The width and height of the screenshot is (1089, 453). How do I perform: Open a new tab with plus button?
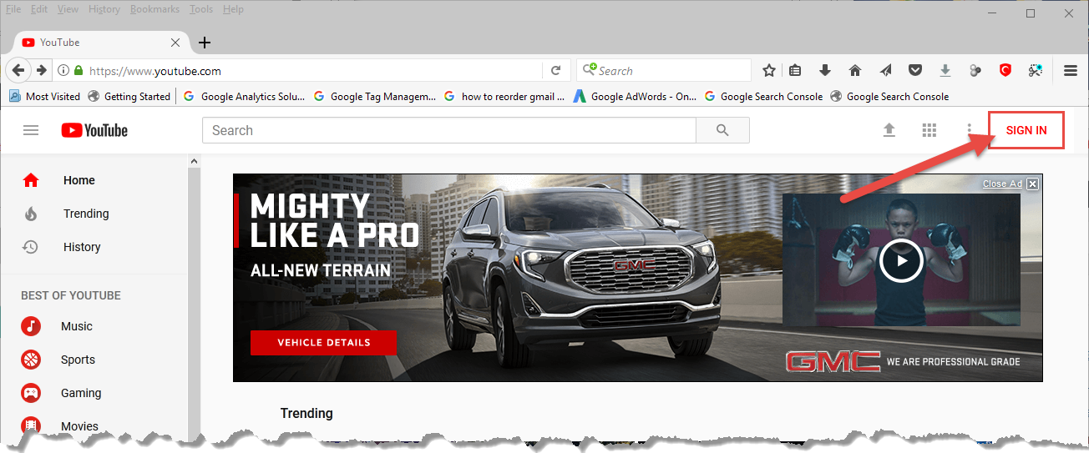205,43
